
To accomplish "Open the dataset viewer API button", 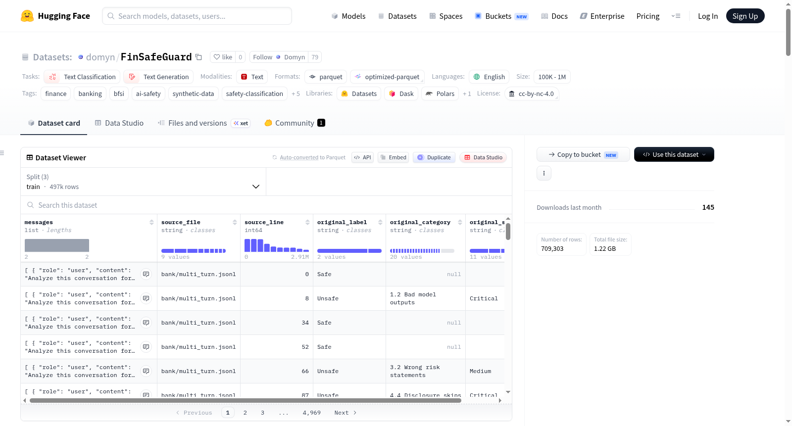I will tap(362, 157).
